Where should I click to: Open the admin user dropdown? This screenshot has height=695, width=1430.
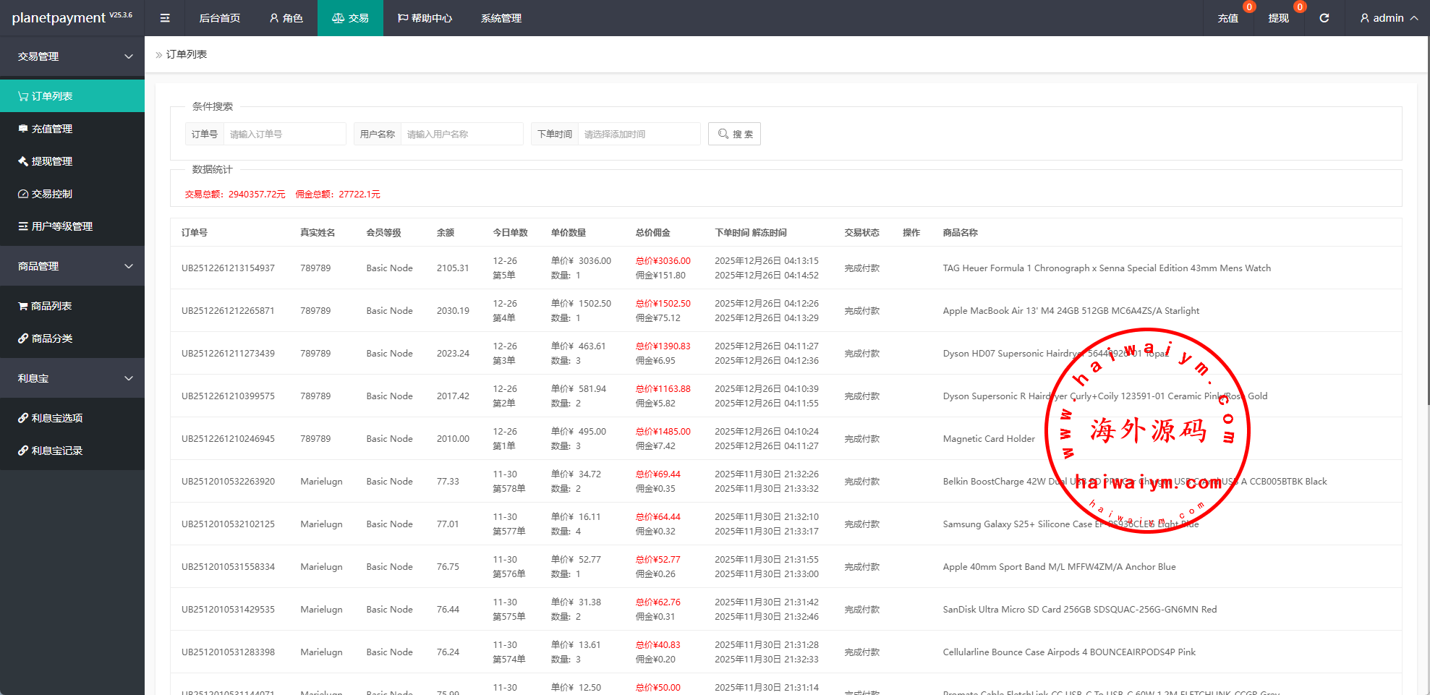click(x=1388, y=18)
